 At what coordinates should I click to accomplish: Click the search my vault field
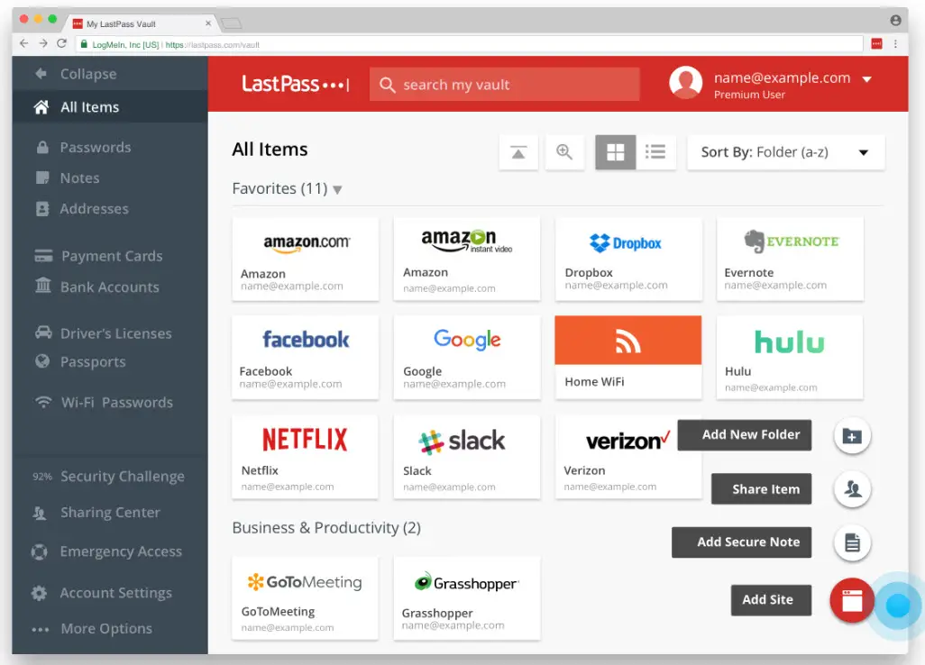click(504, 85)
